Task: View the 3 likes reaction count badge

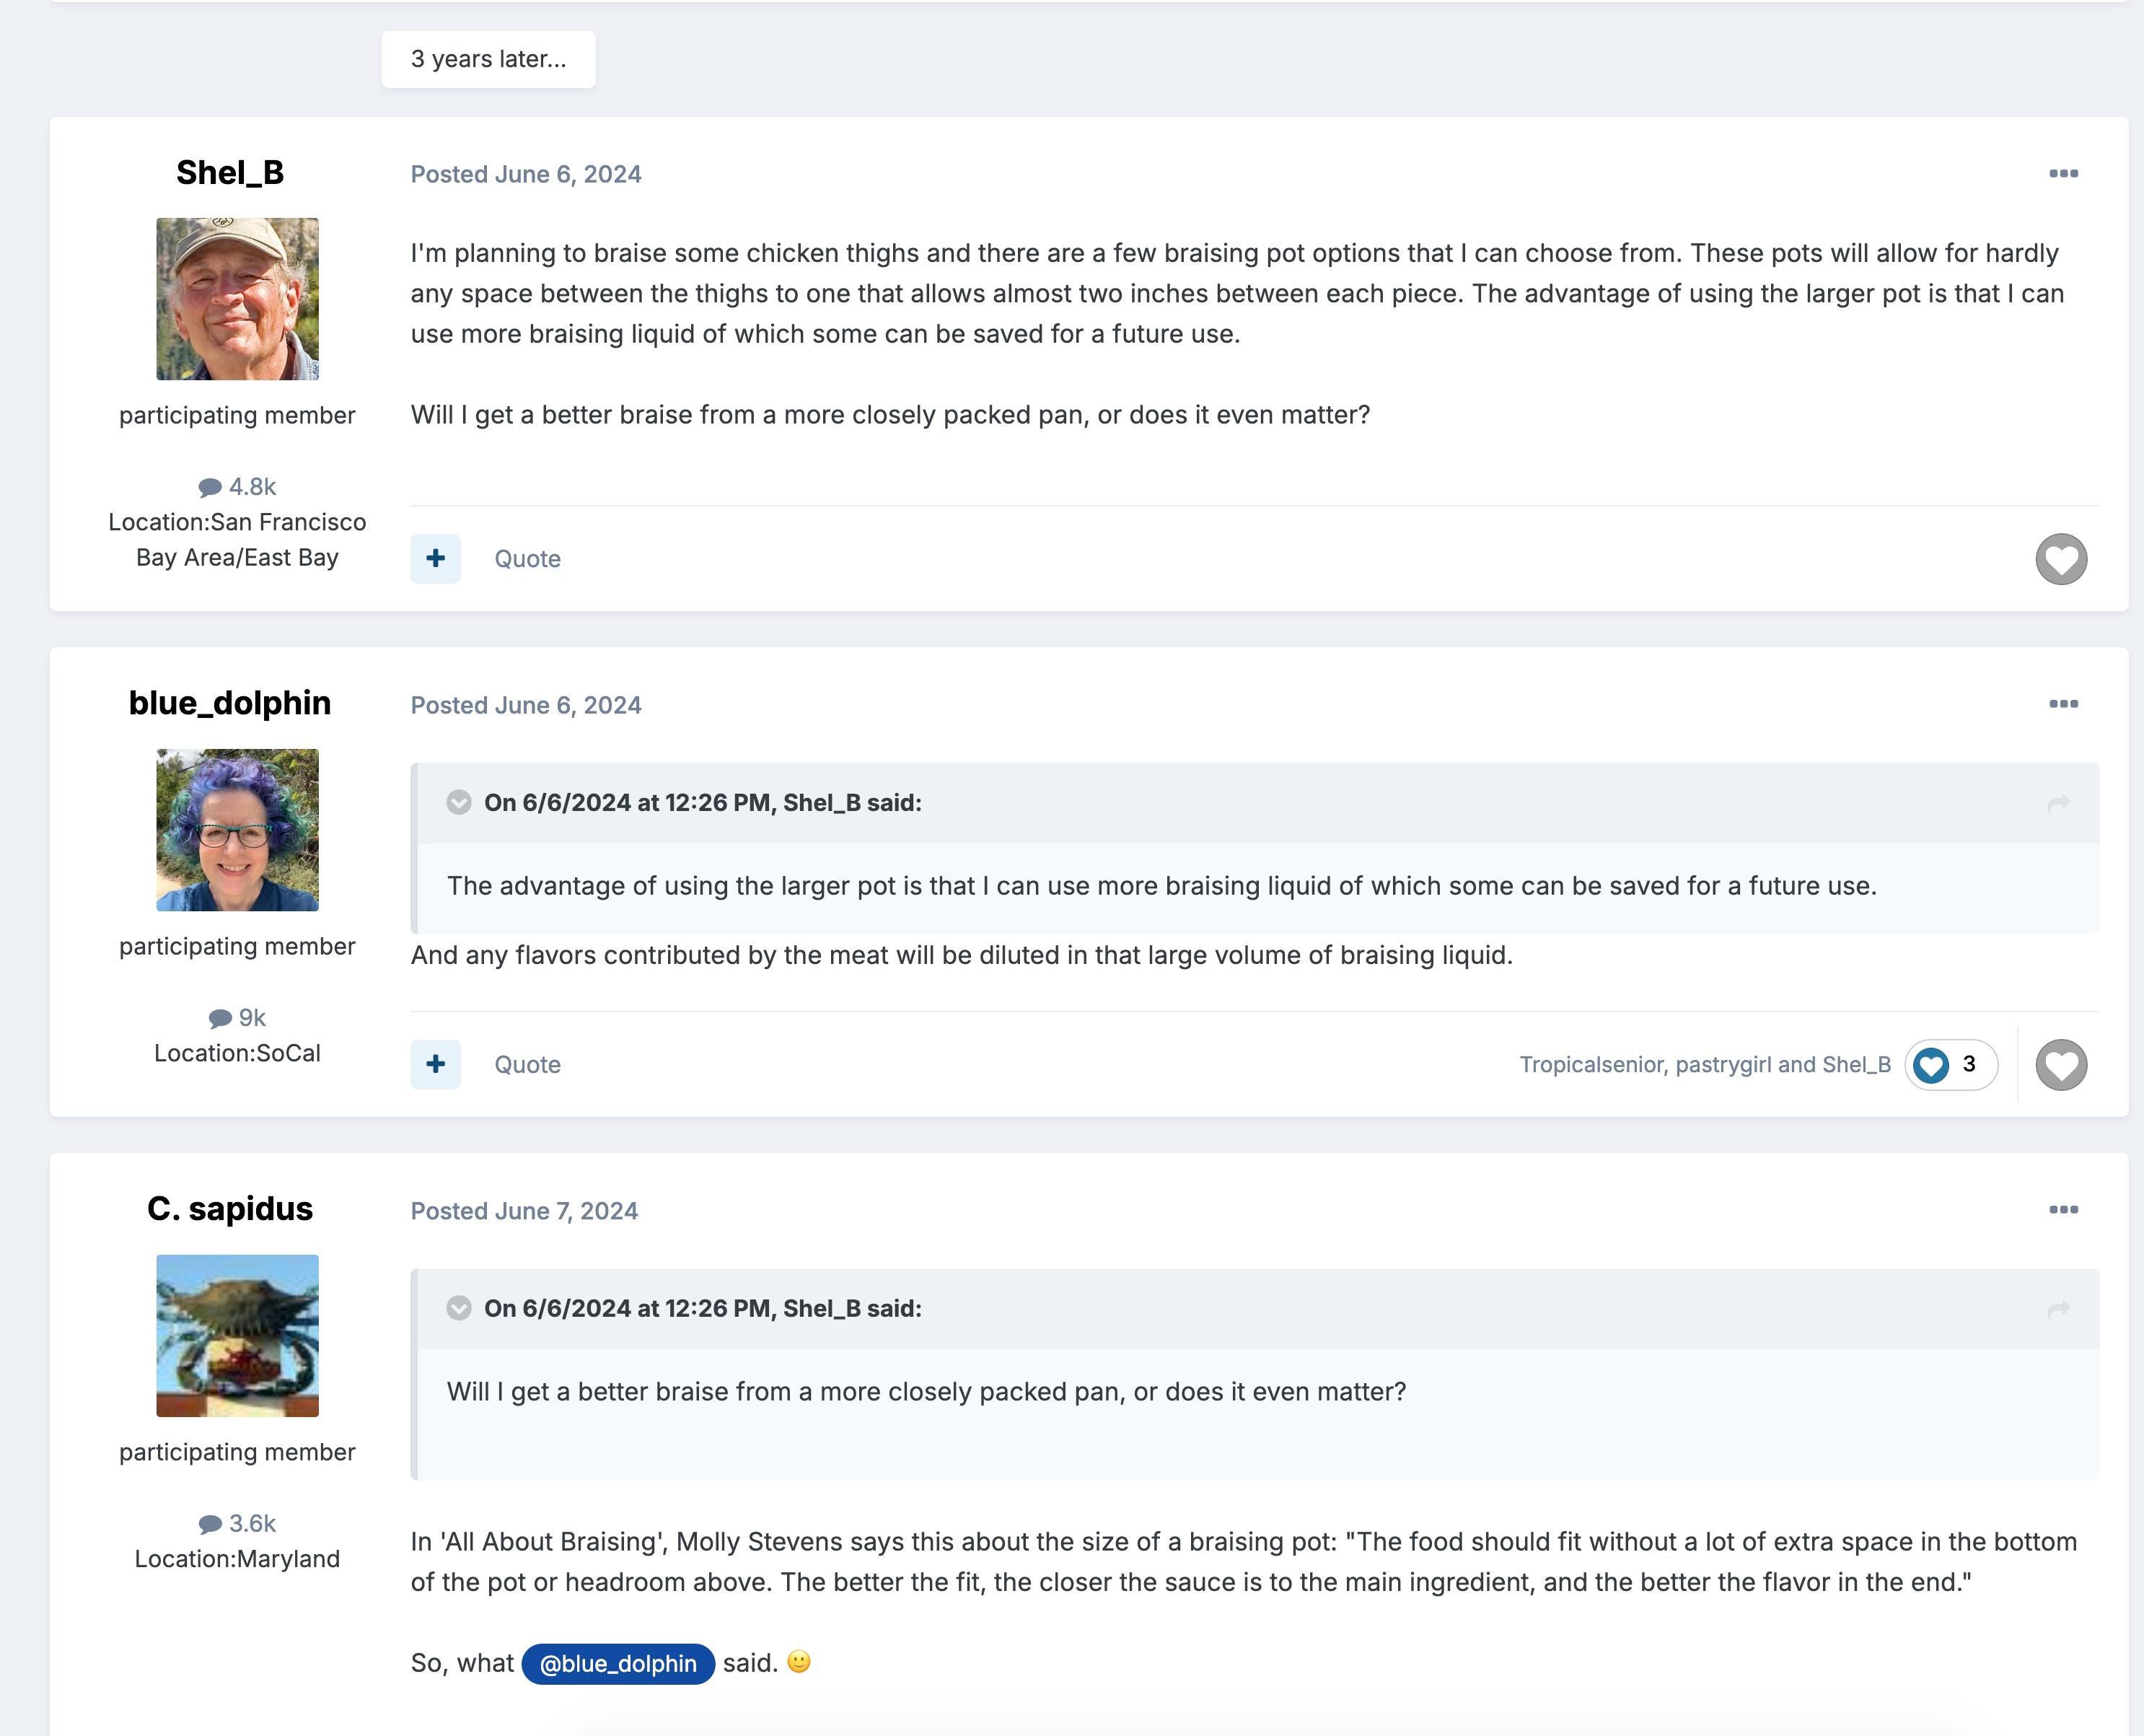Action: [x=1951, y=1065]
